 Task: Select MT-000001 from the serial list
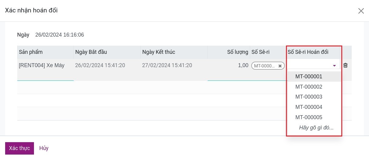[x=309, y=77]
